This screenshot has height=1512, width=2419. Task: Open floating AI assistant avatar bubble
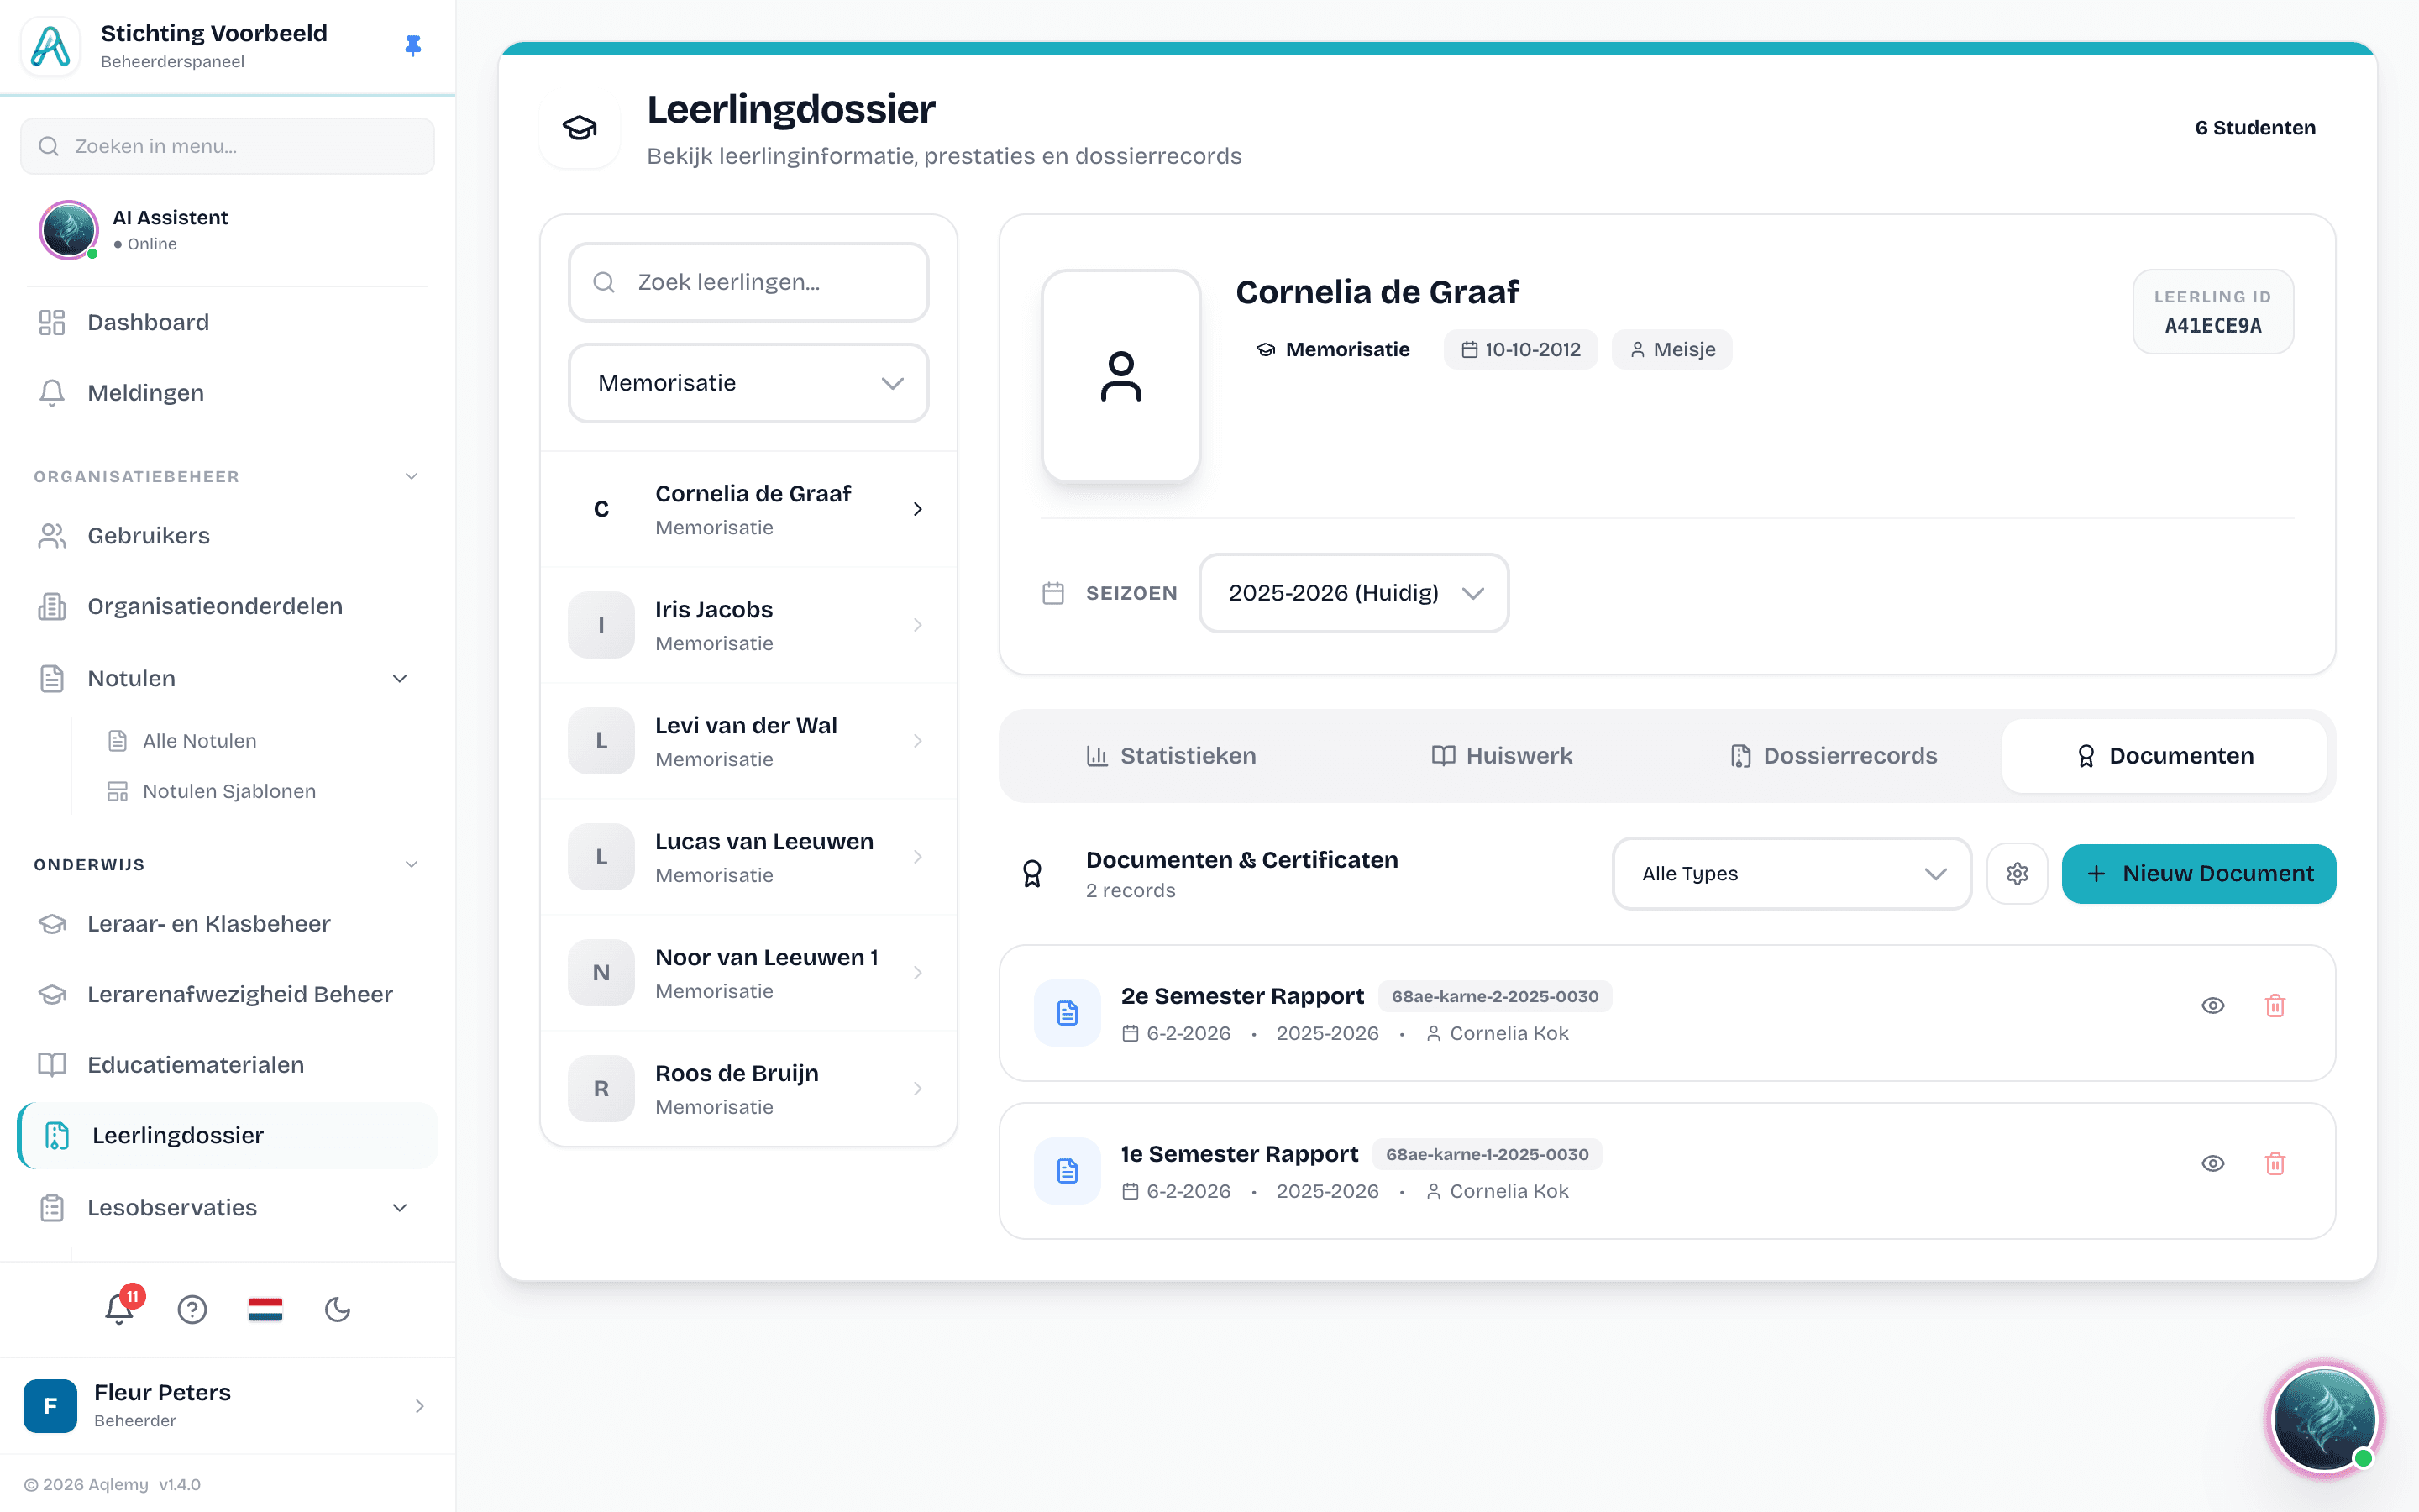(2324, 1419)
